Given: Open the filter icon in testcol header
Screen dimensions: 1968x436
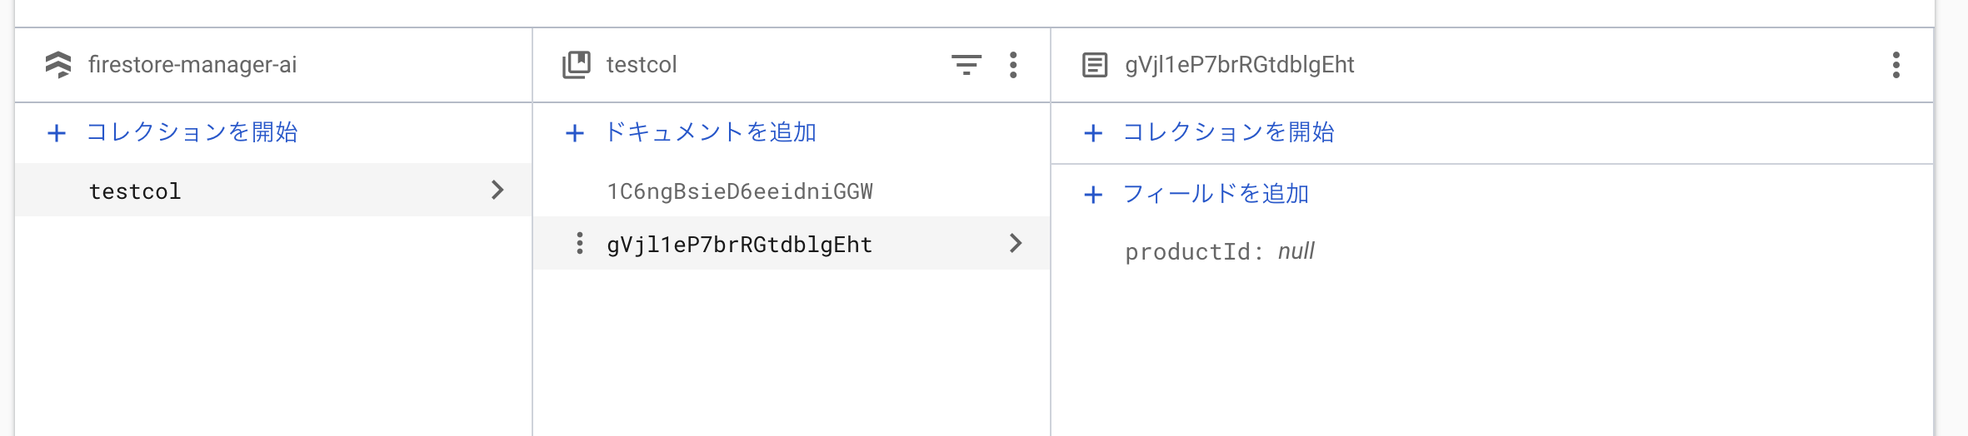Looking at the screenshot, I should tap(967, 65).
